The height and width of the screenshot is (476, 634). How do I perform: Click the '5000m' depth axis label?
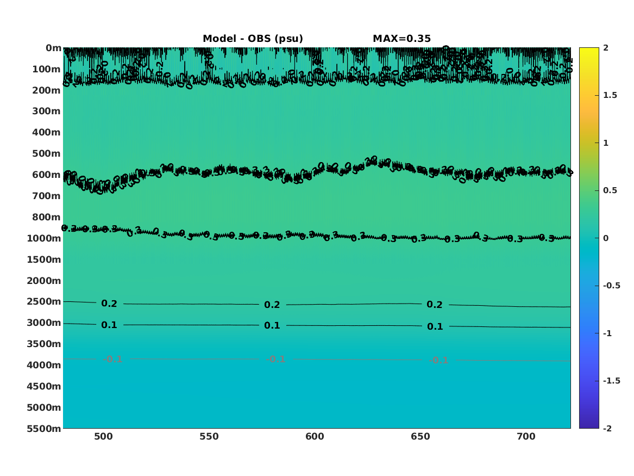pyautogui.click(x=44, y=407)
